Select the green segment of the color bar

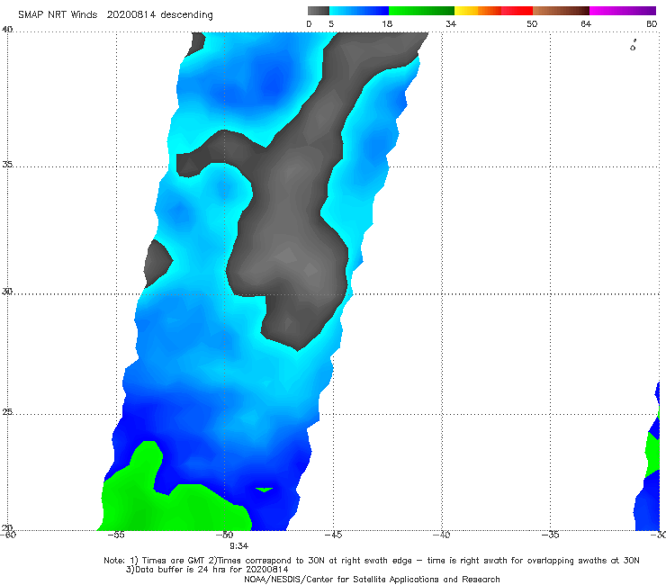coord(421,11)
